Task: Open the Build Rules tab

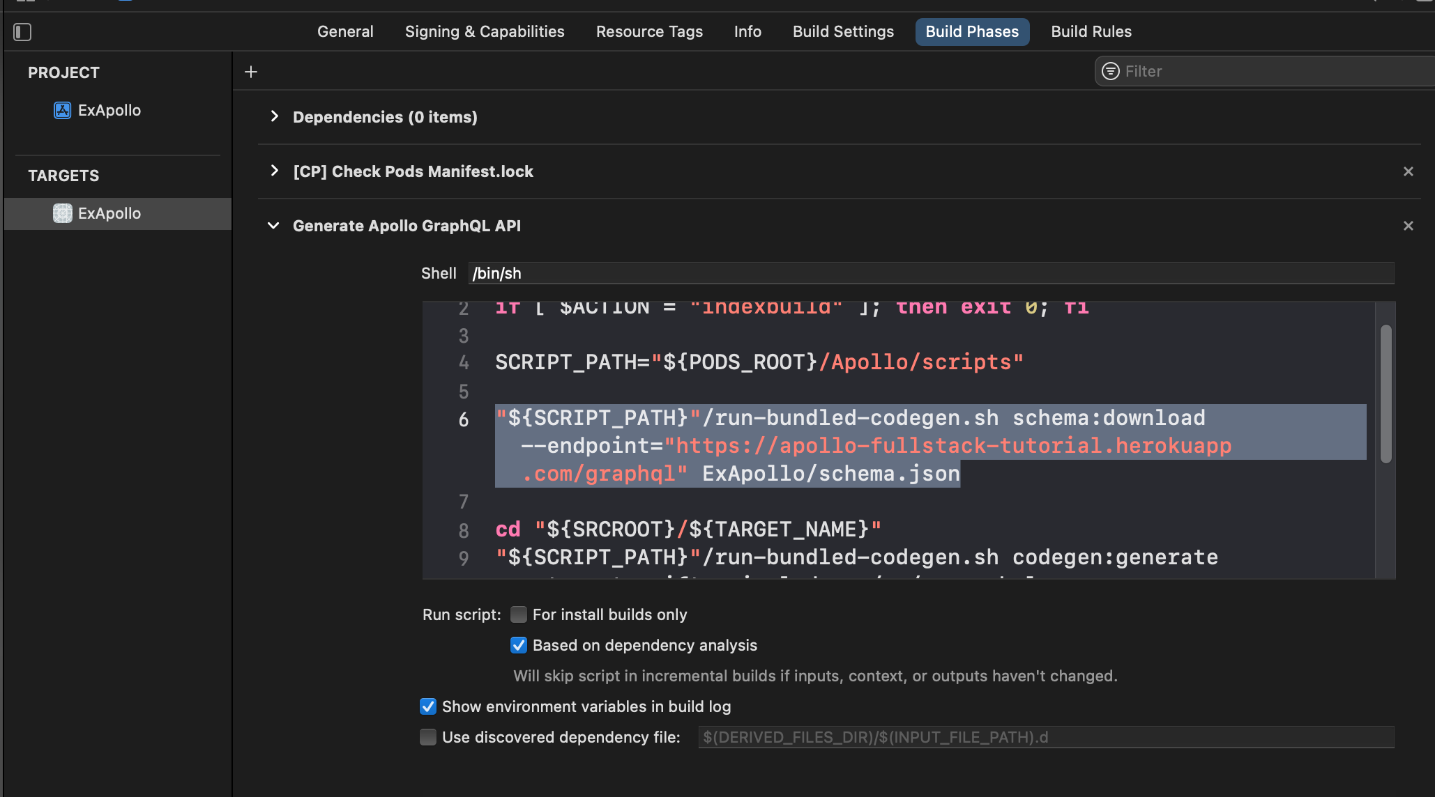Action: click(1091, 32)
